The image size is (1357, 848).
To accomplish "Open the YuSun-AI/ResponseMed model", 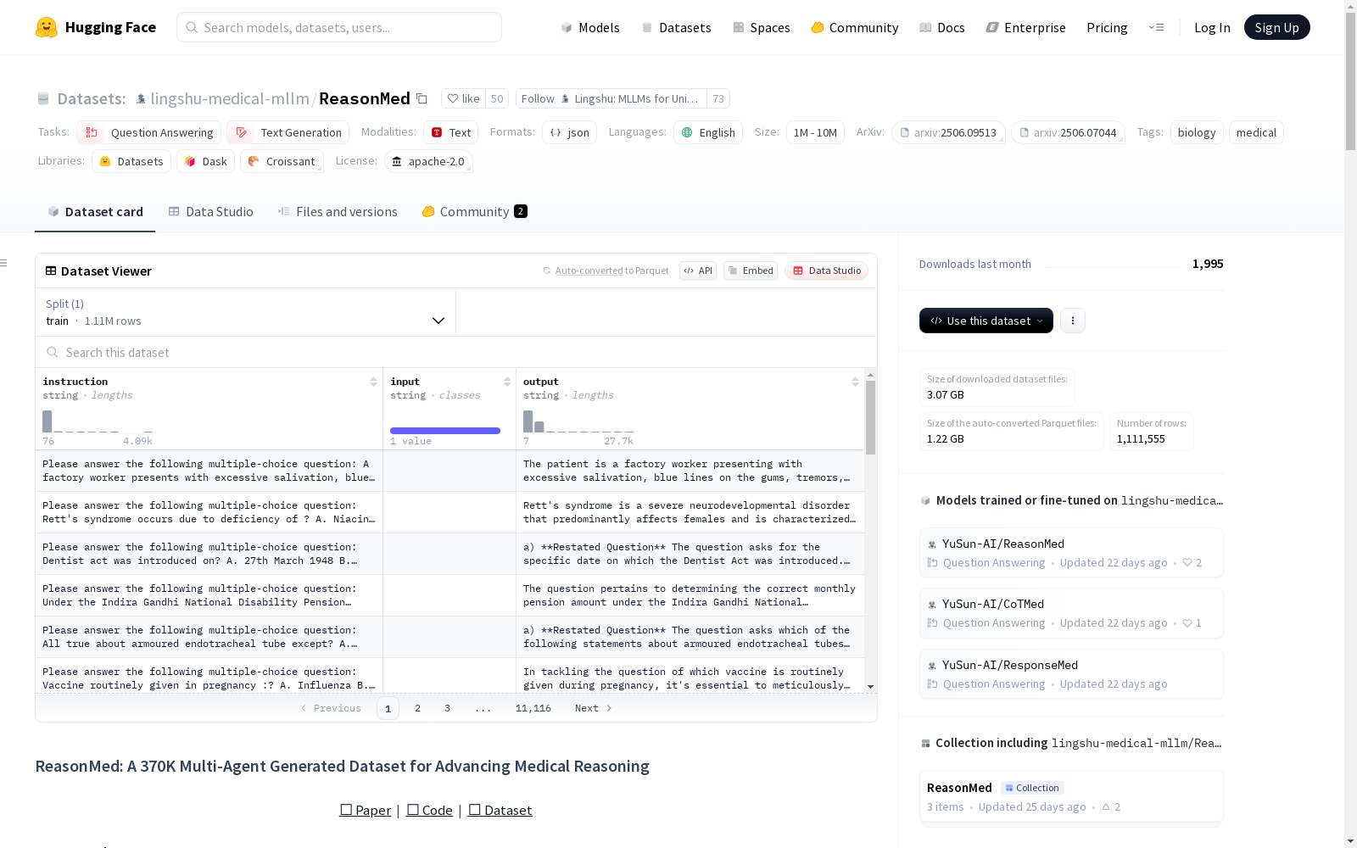I will pos(1071,674).
